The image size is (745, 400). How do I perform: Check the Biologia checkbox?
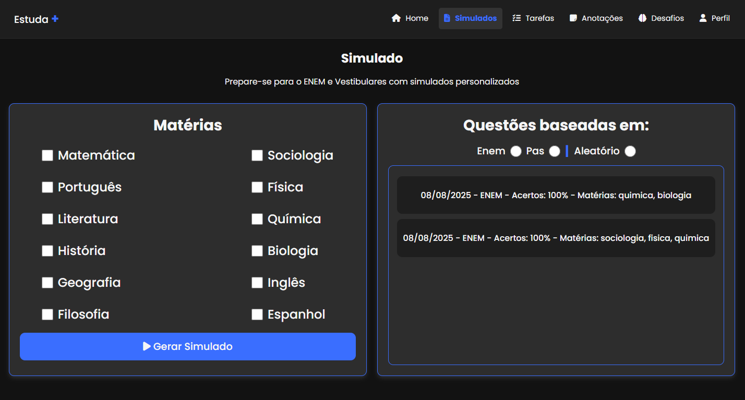coord(257,251)
